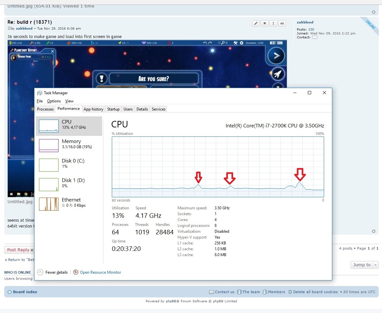The image size is (382, 313).
Task: Collapse Task Manager with Fewer details chevron
Action: coord(40,272)
